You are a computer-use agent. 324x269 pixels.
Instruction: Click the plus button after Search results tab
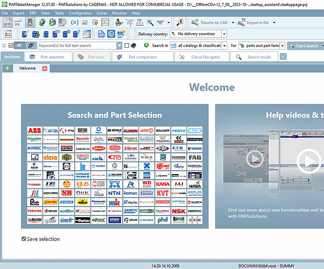(283, 56)
